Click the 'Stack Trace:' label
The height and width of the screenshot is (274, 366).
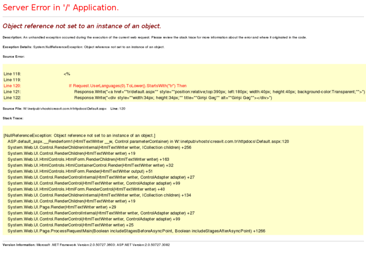click(13, 118)
